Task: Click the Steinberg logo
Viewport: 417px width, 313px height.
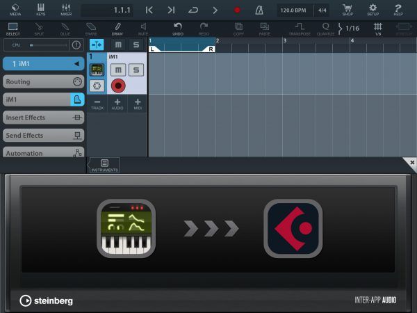Action: (x=46, y=300)
